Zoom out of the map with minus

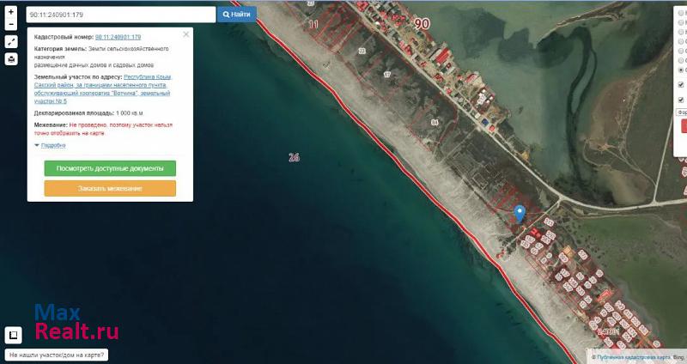coord(11,25)
